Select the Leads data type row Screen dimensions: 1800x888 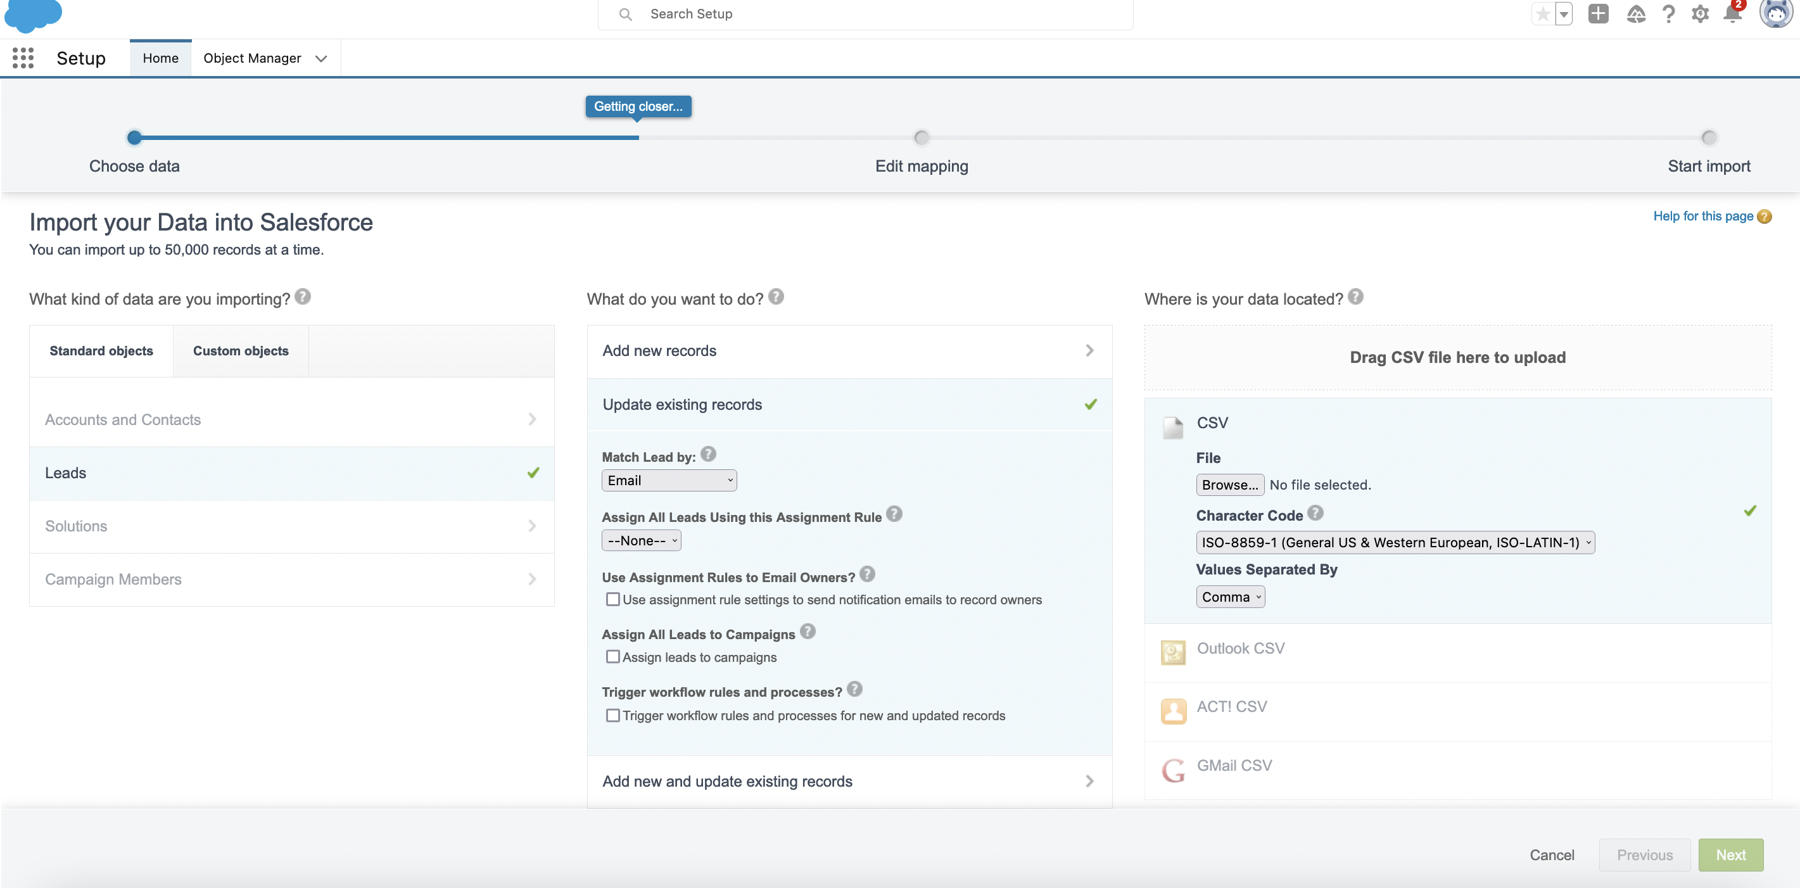coord(291,473)
